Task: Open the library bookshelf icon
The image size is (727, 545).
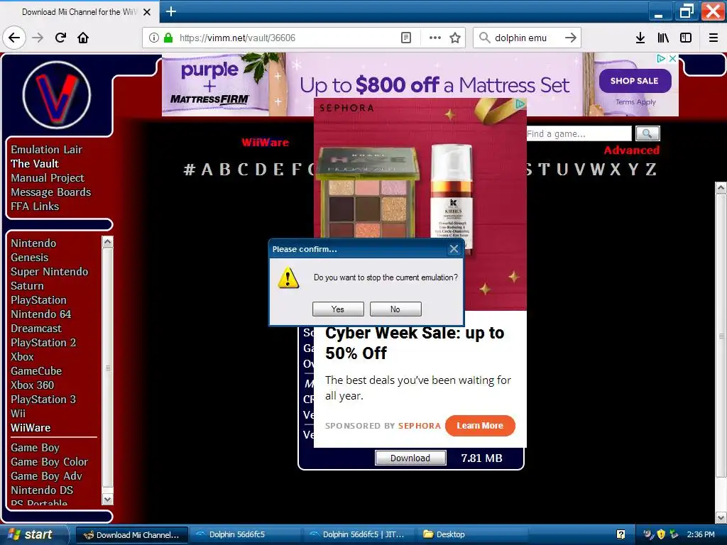Action: coord(663,38)
